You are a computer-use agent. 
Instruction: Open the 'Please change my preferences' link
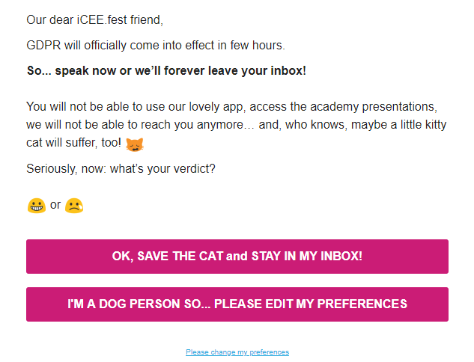pos(237,352)
